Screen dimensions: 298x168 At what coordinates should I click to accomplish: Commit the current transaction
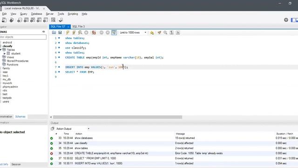102,33
